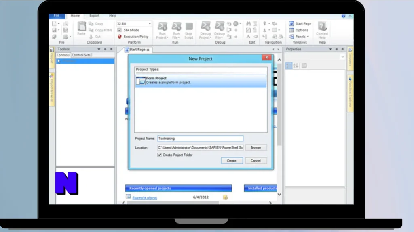This screenshot has width=414, height=232.
Task: Click the scroll down arrow on Start Page
Action: pos(279,195)
